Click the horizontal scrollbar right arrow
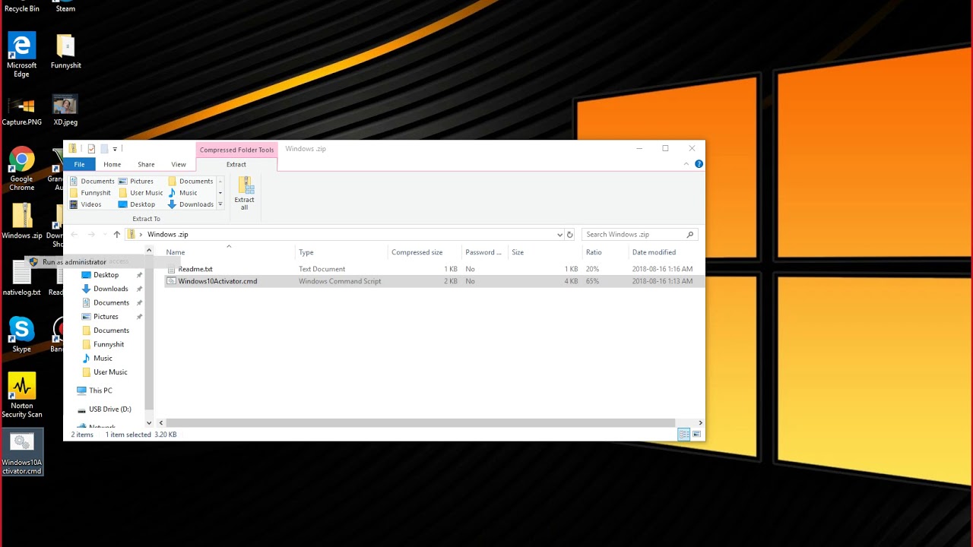 click(x=700, y=423)
